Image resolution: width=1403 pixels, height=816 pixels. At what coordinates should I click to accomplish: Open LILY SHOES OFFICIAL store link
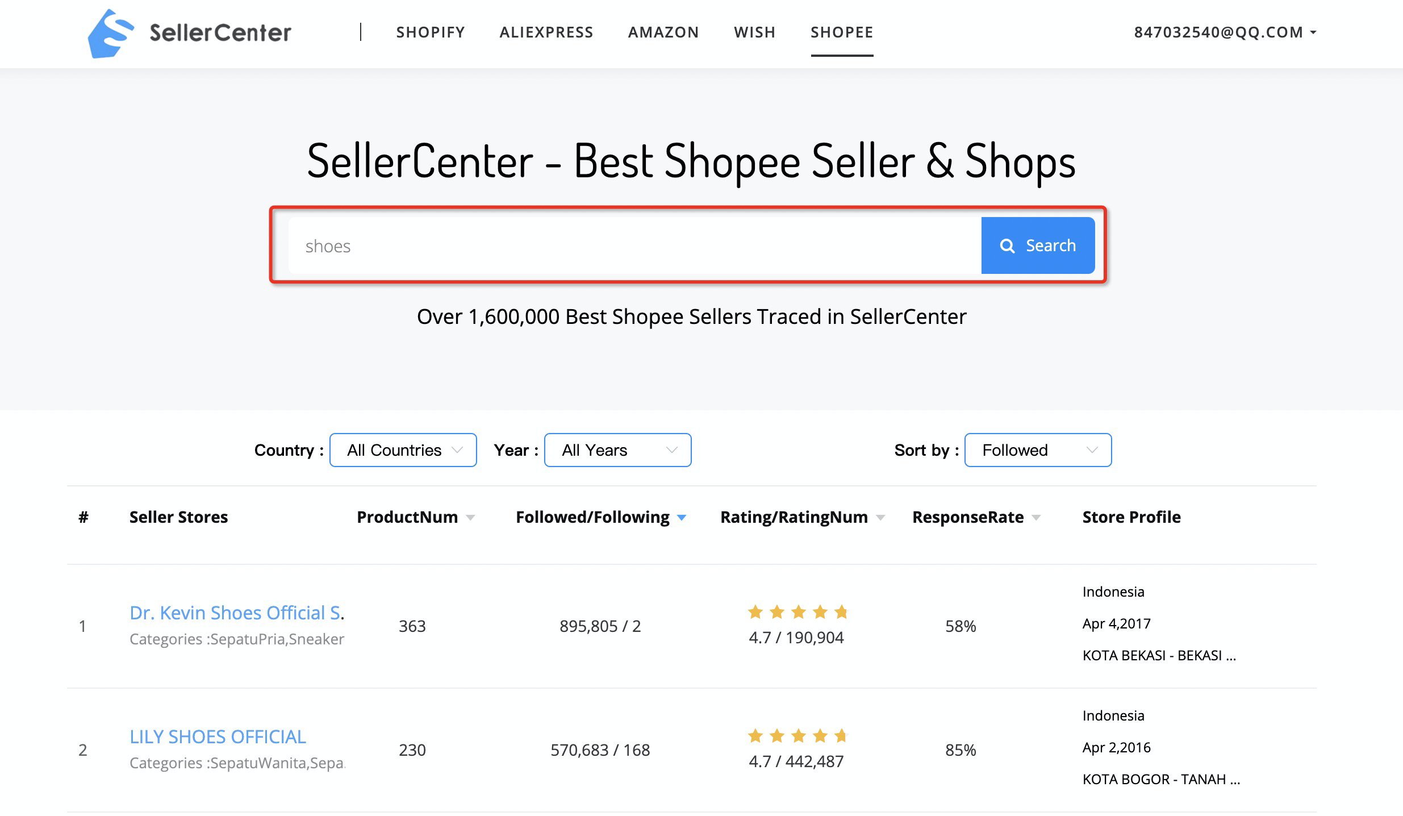pyautogui.click(x=218, y=736)
